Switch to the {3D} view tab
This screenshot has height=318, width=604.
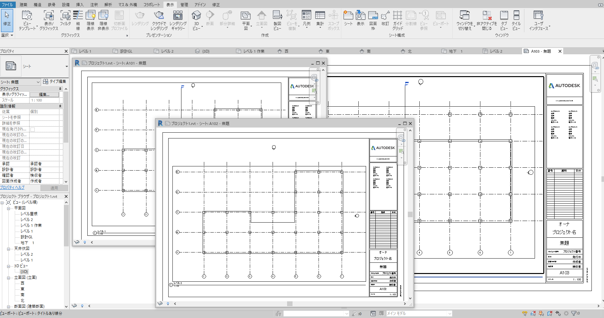206,51
